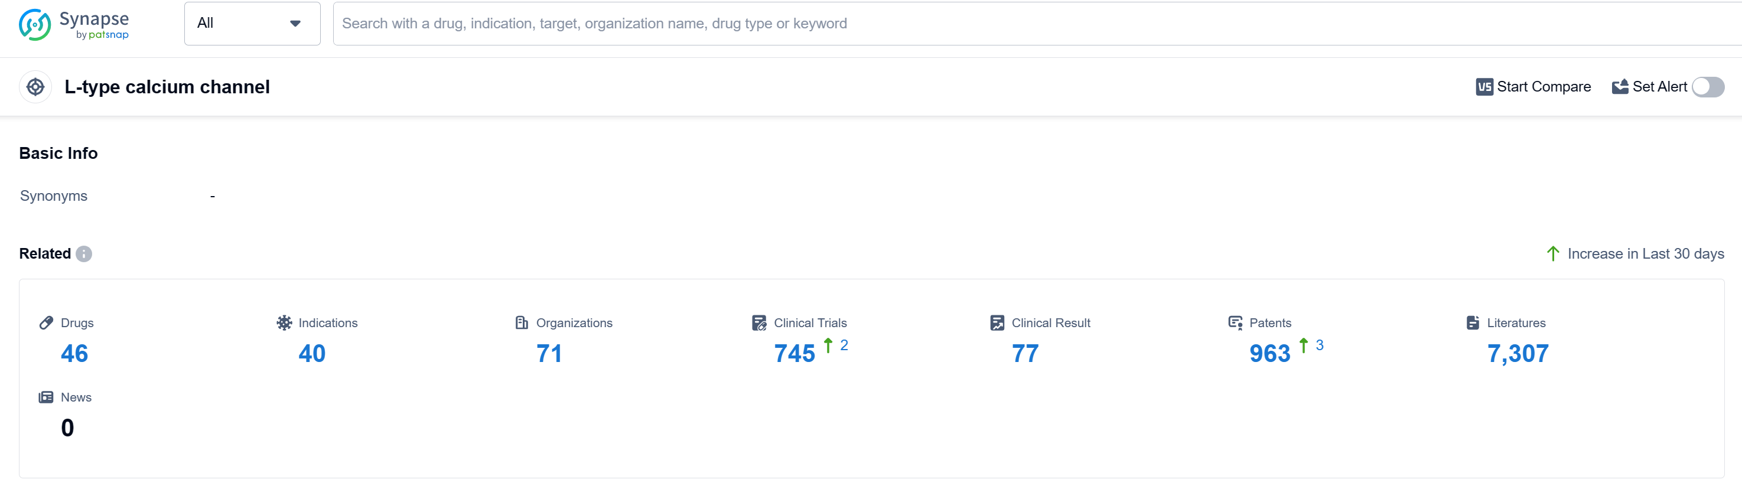Viewport: 1742px width, 499px height.
Task: Click the Literatures document icon
Action: pyautogui.click(x=1472, y=323)
